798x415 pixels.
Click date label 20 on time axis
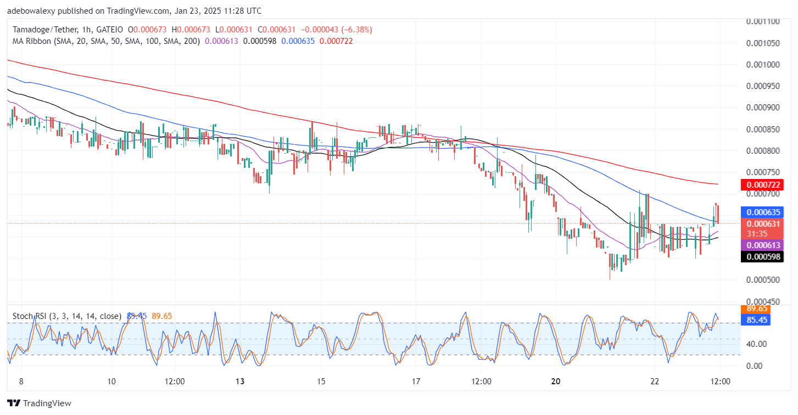click(x=555, y=382)
